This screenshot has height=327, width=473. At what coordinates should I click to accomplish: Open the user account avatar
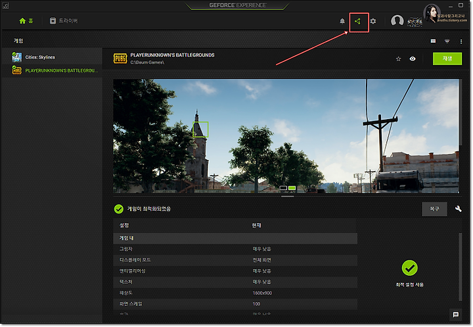click(x=397, y=20)
